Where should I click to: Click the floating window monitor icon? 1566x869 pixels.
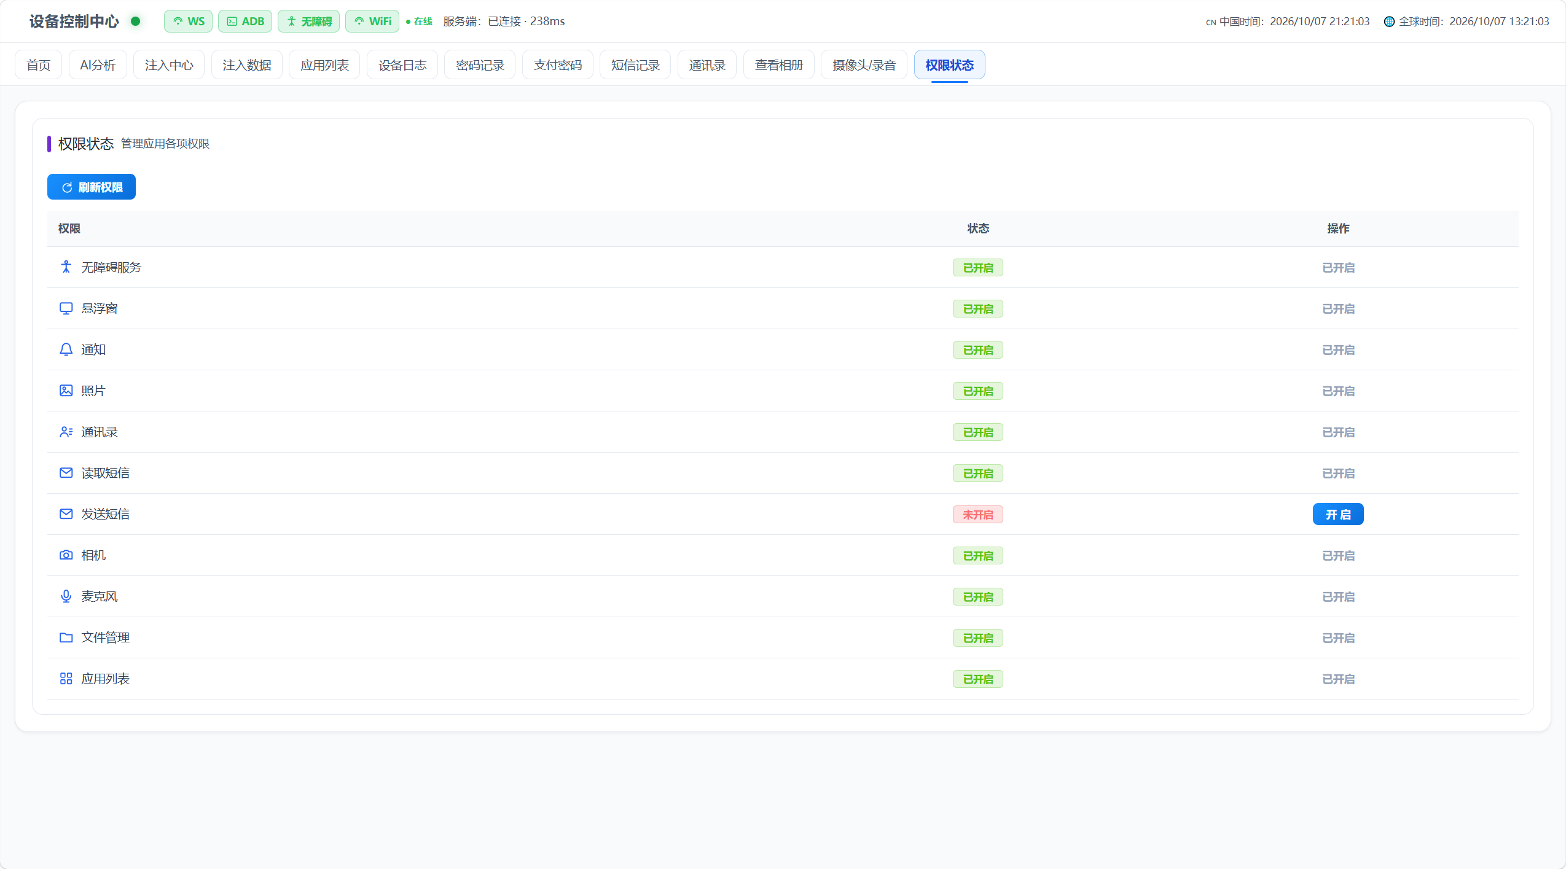[x=66, y=308]
